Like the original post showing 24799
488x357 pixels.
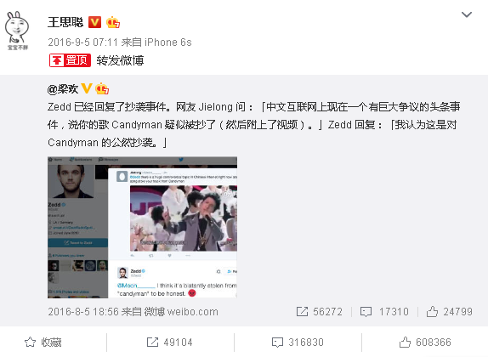tap(450, 312)
